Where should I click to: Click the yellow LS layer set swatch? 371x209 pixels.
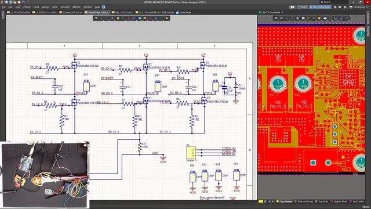coord(261,201)
